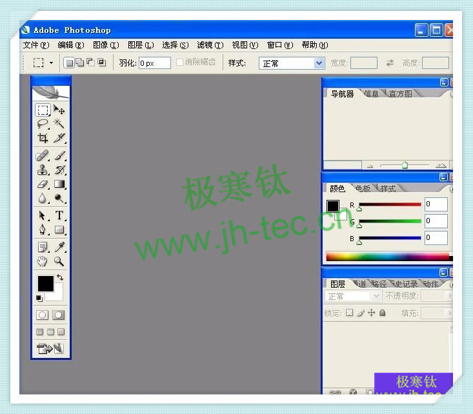
Task: Toggle lock image pixels brush icon
Action: click(x=361, y=313)
